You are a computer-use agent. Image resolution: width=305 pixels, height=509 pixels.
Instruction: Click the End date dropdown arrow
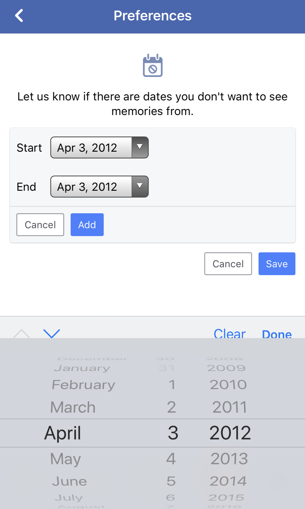[140, 186]
